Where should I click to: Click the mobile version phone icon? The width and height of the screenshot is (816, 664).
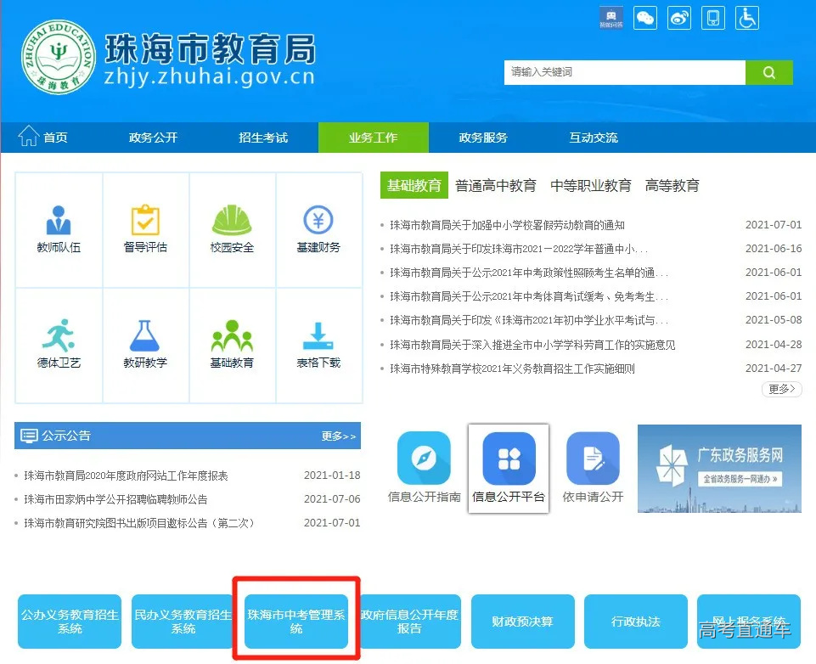click(x=712, y=17)
